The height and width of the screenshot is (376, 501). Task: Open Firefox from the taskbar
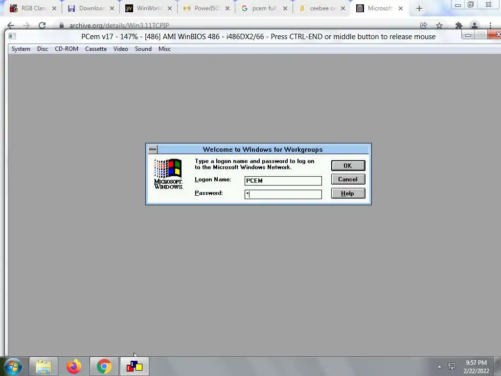[x=74, y=366]
